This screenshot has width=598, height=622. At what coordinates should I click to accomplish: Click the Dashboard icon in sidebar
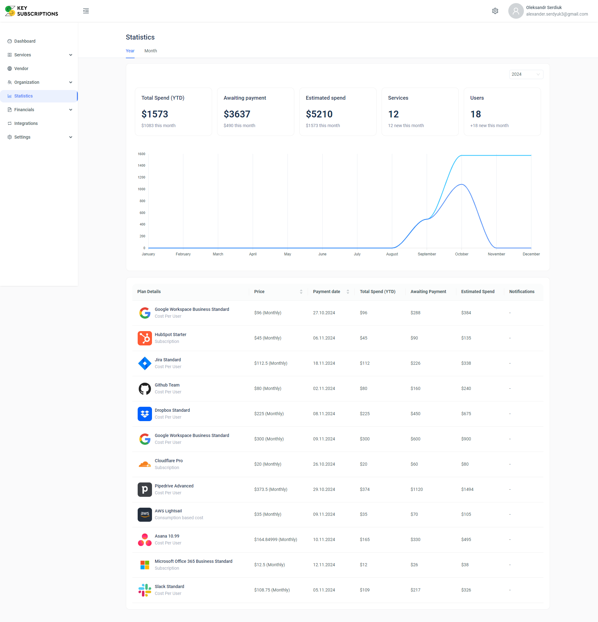[x=10, y=41]
